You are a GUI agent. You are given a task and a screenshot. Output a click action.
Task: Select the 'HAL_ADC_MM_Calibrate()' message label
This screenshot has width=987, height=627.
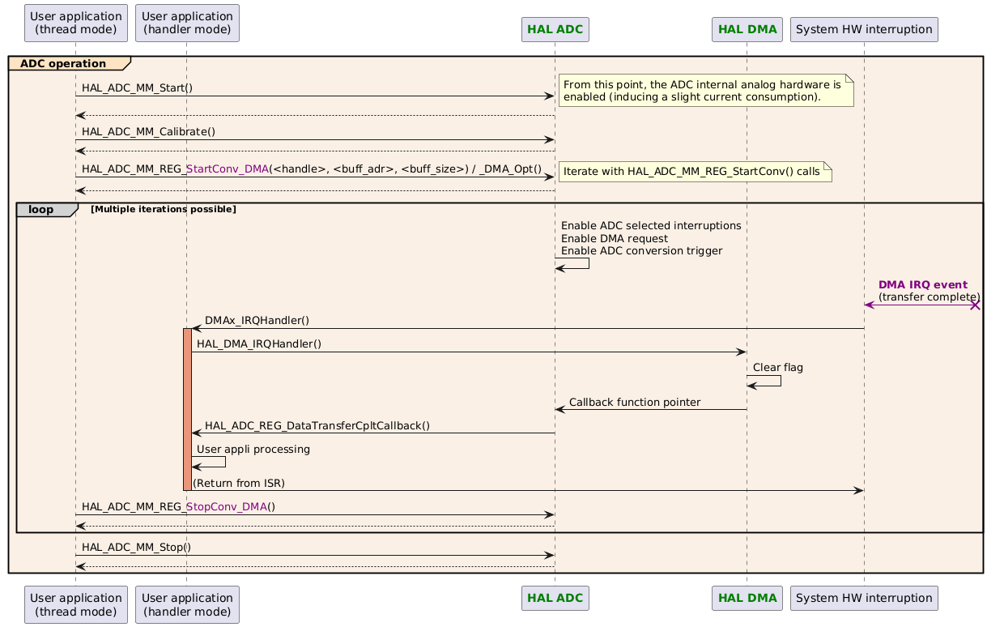point(148,131)
